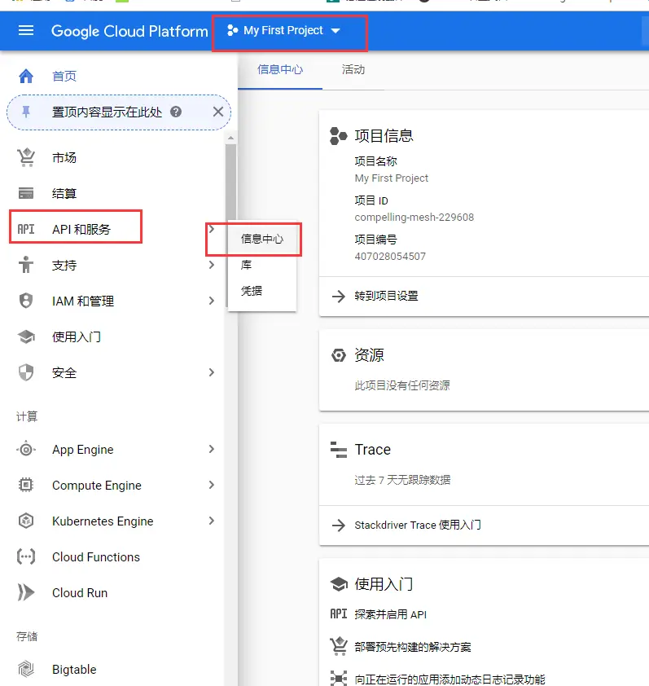Open the App Engine menu item

(83, 449)
